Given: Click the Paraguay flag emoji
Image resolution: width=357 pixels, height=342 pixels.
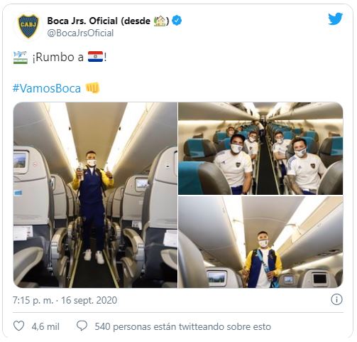Looking at the screenshot, I should coord(96,57).
